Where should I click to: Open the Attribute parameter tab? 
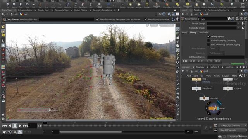(203, 32)
